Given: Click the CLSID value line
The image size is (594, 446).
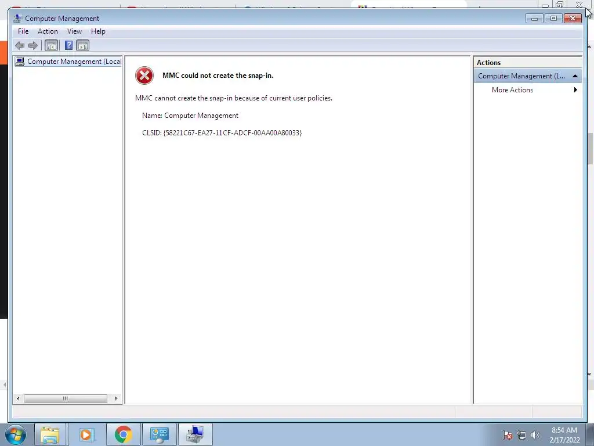Looking at the screenshot, I should click(222, 133).
